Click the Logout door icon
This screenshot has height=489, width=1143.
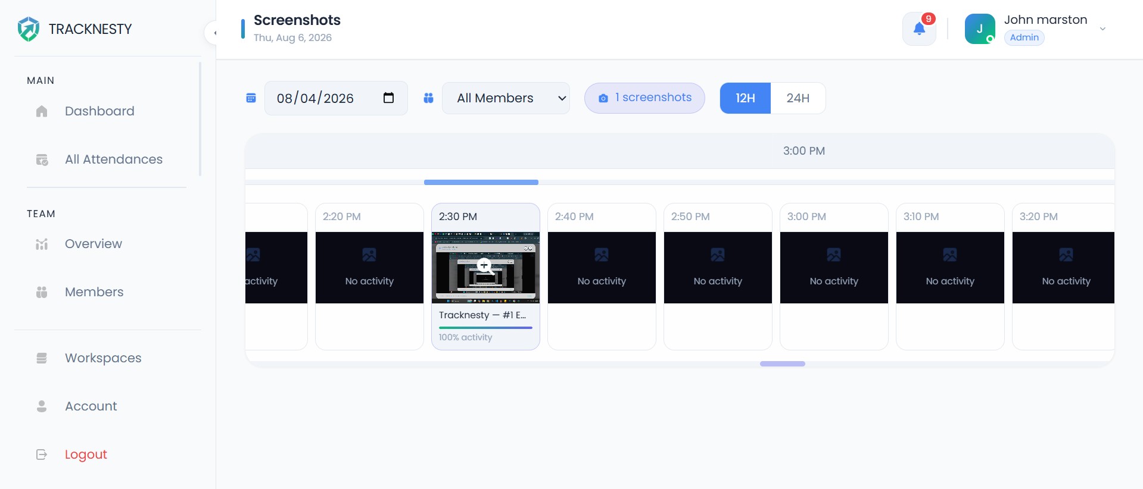coord(42,454)
